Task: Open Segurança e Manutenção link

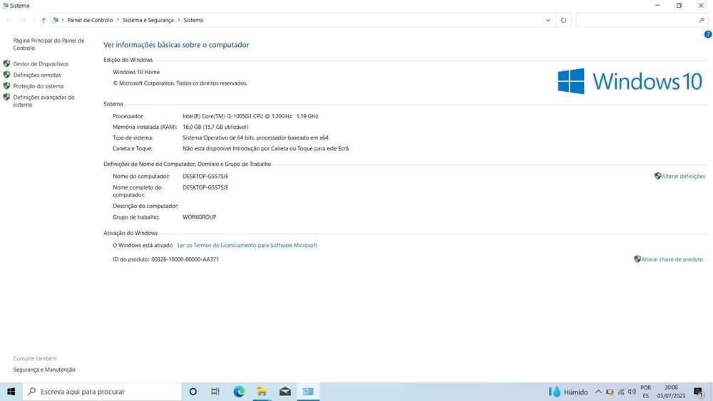Action: pyautogui.click(x=44, y=370)
